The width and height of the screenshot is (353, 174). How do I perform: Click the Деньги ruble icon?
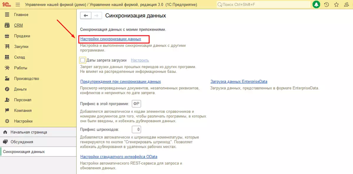(x=7, y=89)
